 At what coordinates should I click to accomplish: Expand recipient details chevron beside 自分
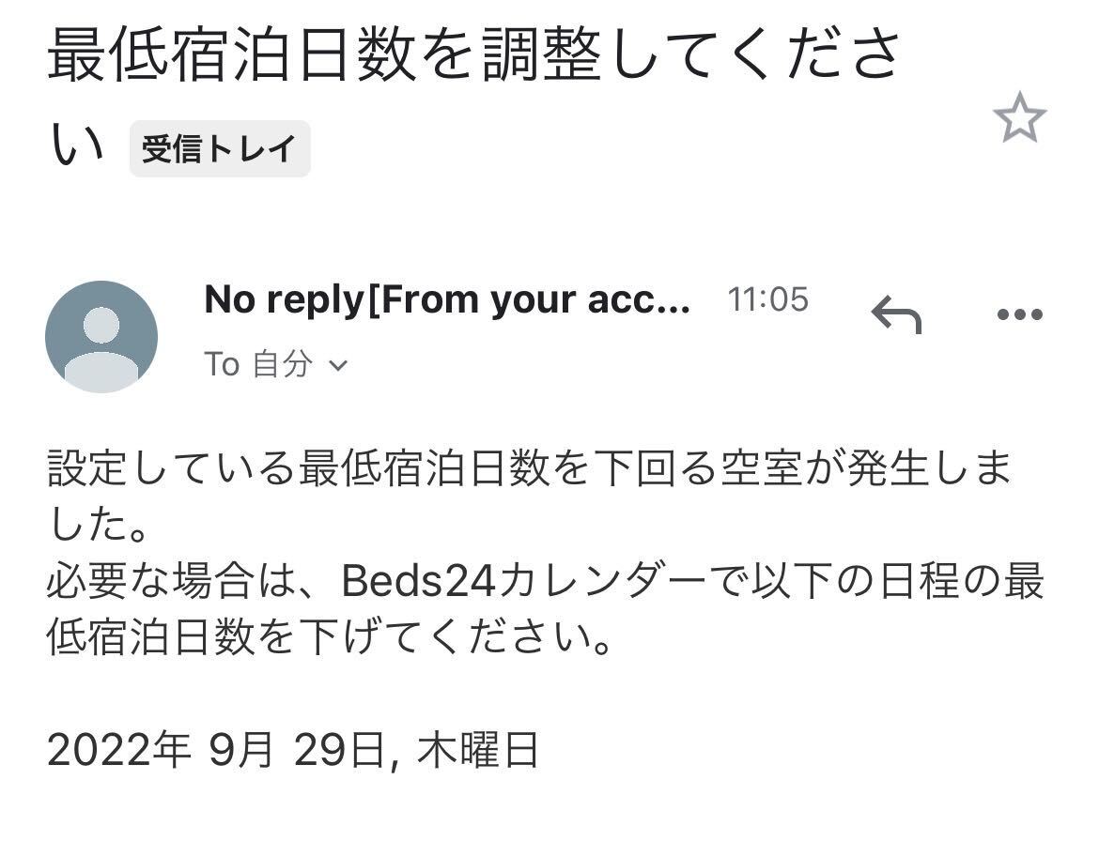(337, 365)
